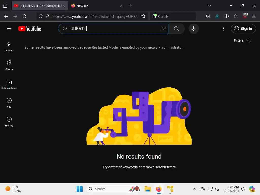Bookmark this page with the star
This screenshot has width=260, height=195.
(143, 16)
